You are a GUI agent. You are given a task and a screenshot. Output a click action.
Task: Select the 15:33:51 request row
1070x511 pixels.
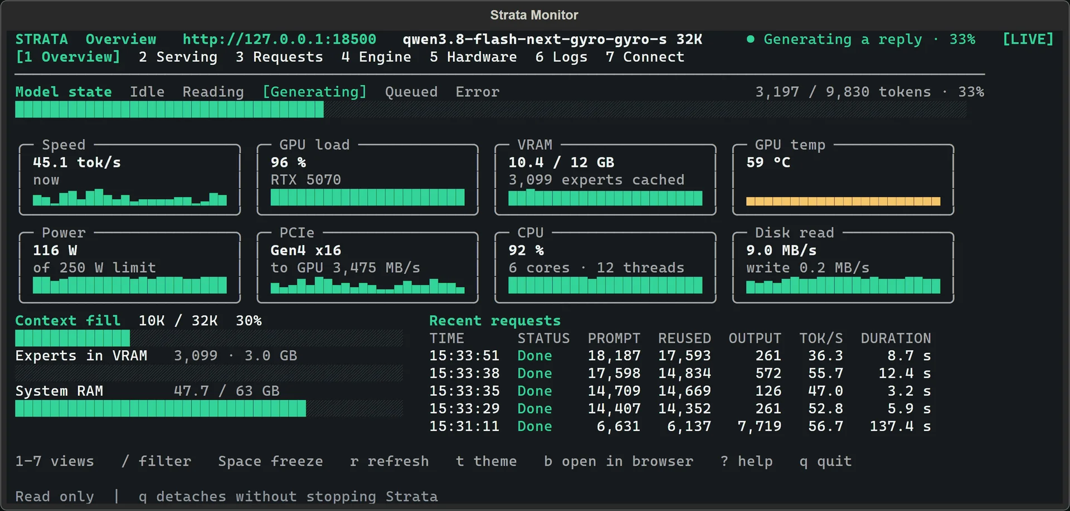680,356
